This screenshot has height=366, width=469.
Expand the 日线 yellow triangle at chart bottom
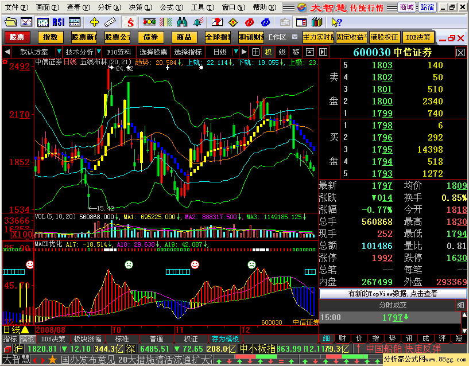[x=25, y=330]
